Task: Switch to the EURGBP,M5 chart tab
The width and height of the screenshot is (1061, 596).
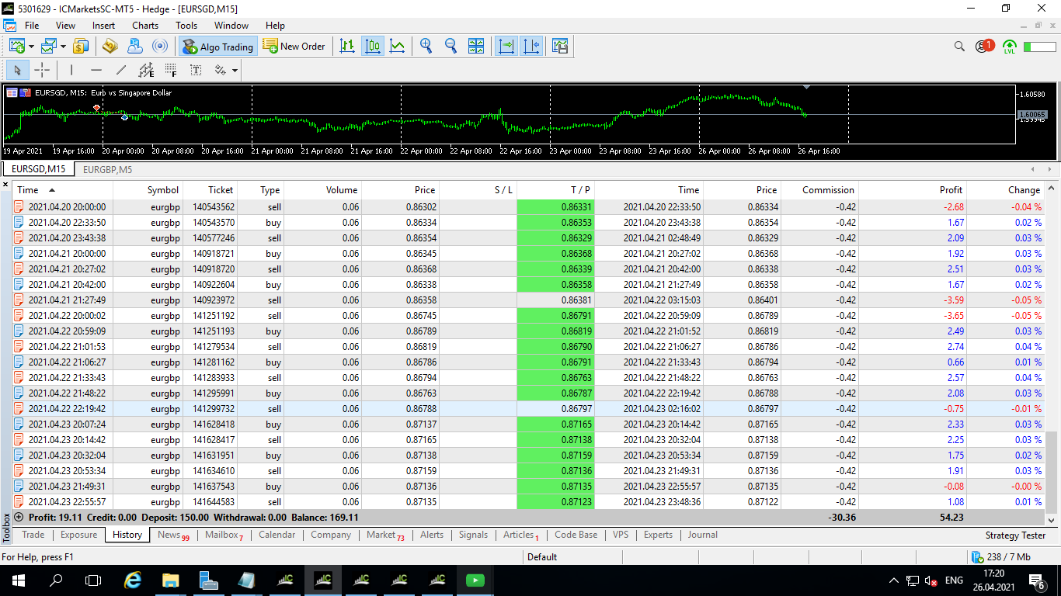Action: point(107,169)
